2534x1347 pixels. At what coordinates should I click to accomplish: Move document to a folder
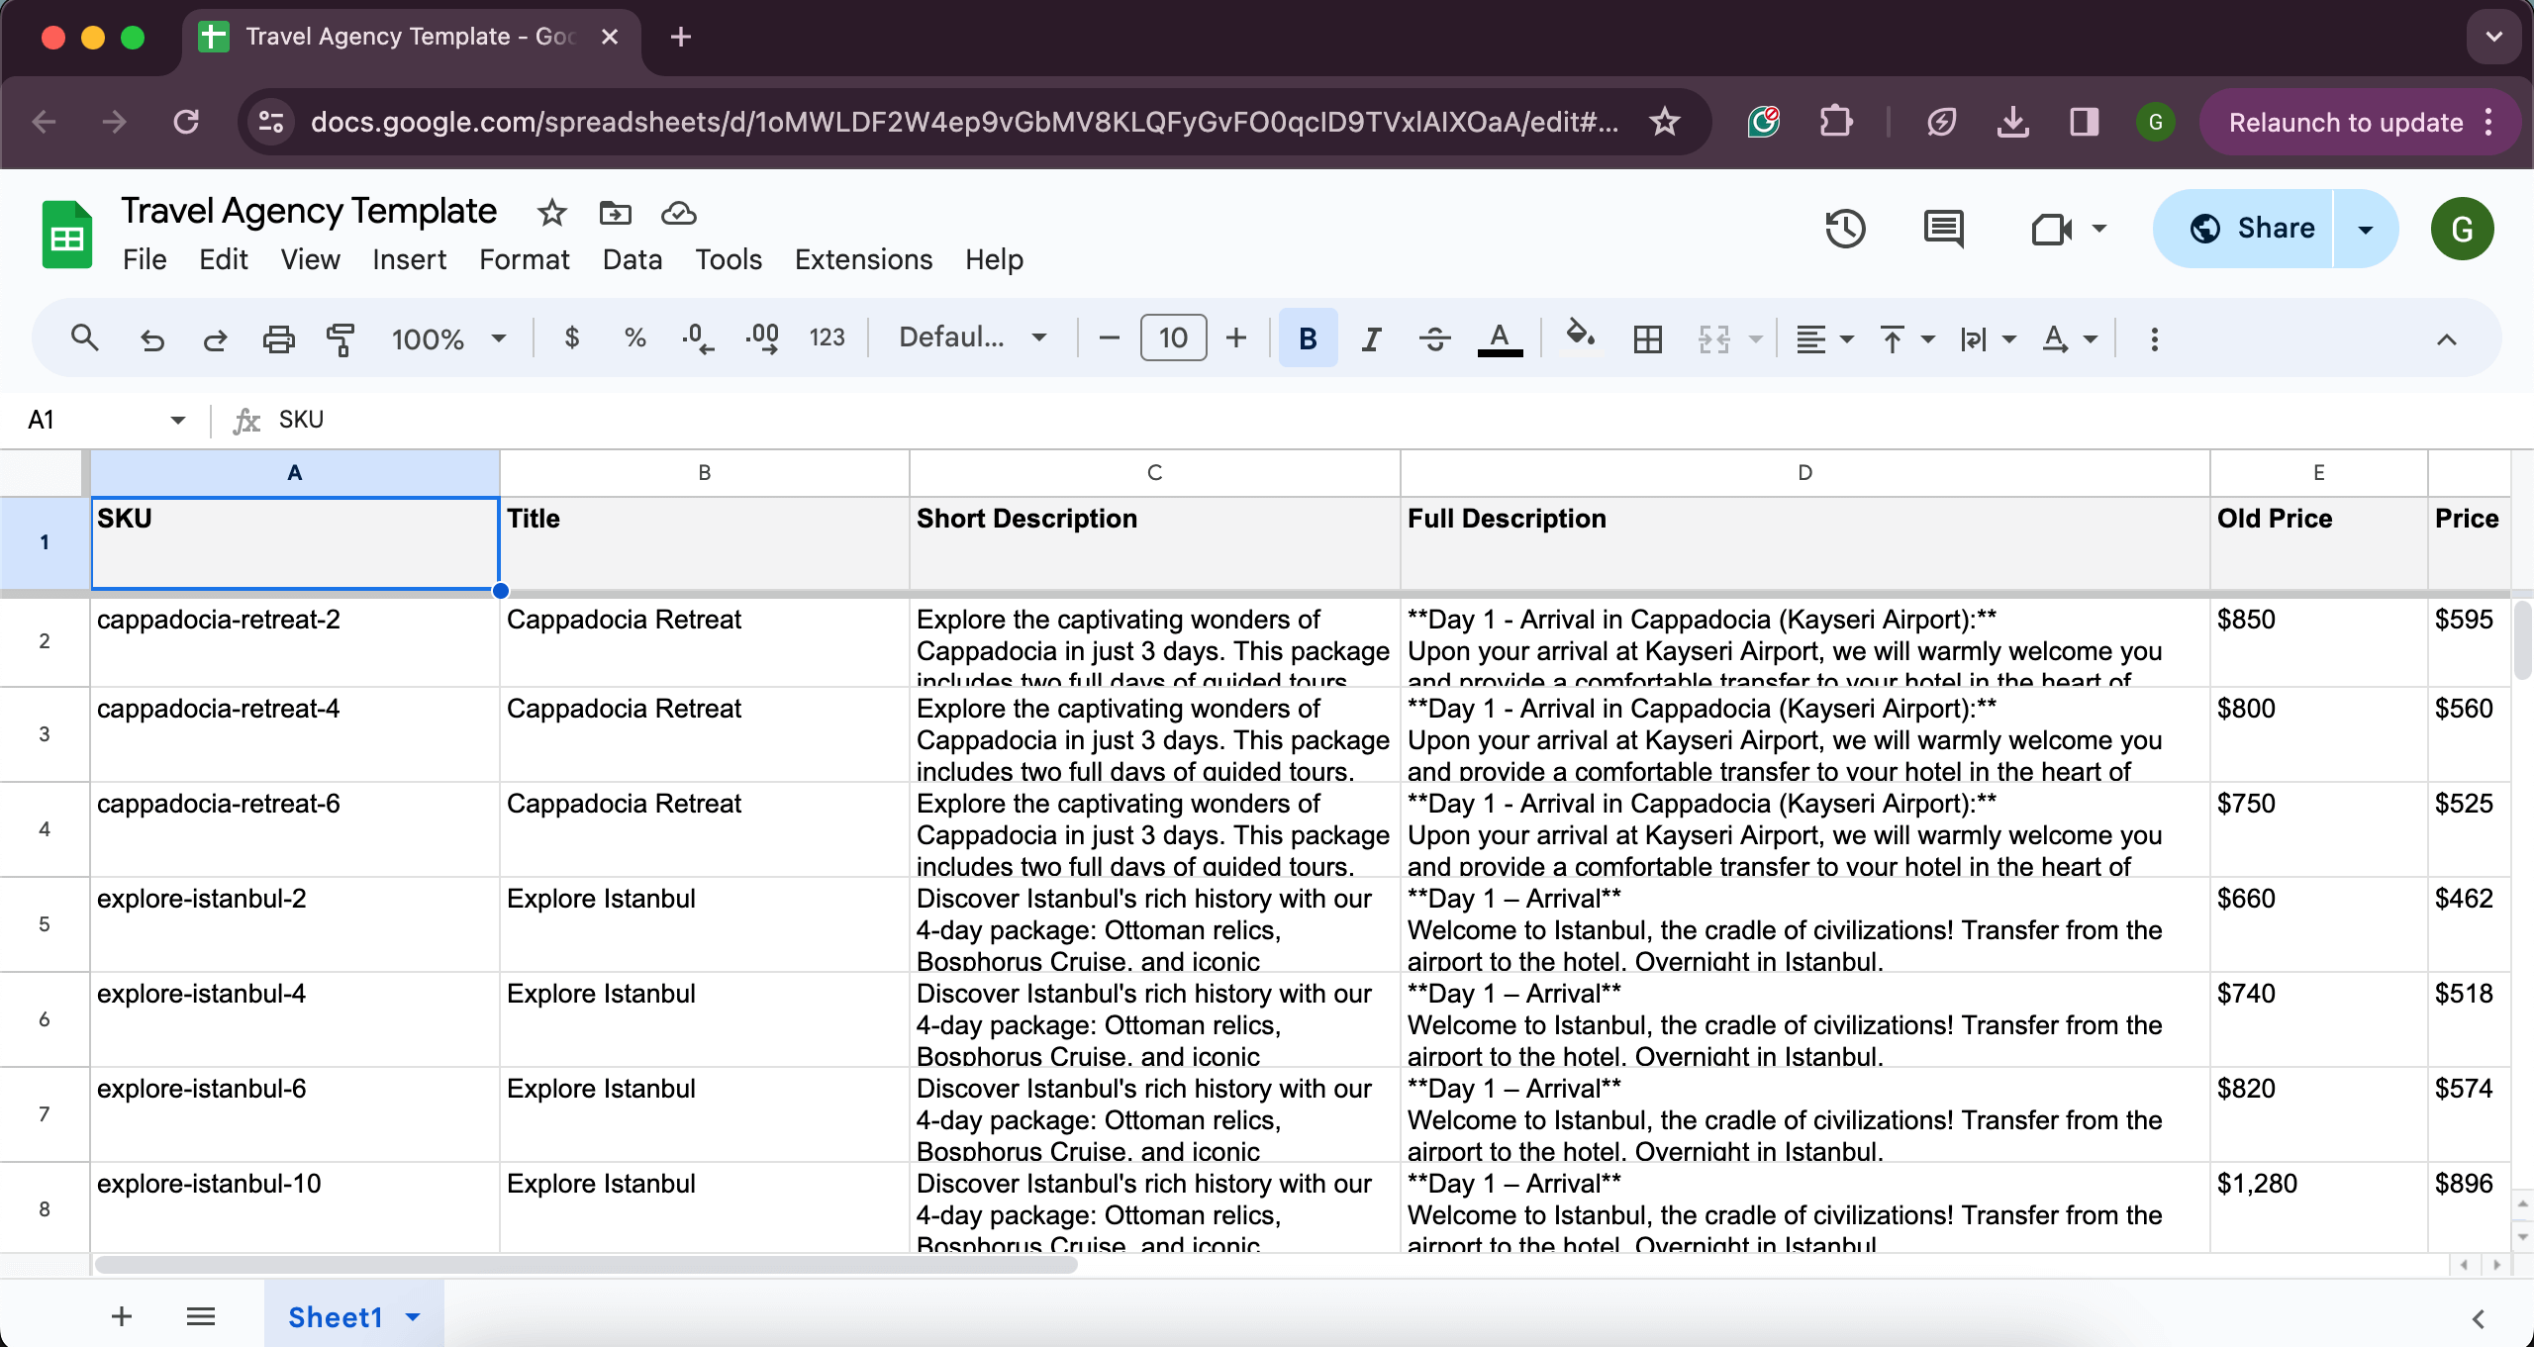(615, 212)
